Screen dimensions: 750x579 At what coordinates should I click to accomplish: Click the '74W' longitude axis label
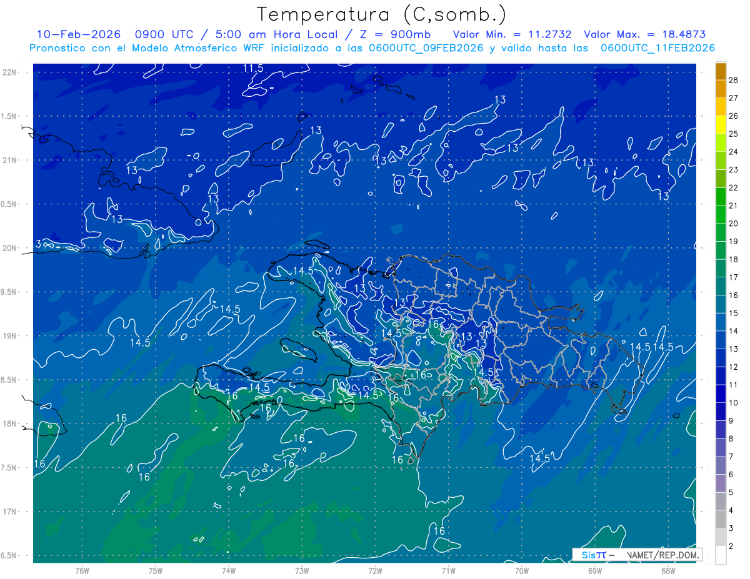[228, 571]
